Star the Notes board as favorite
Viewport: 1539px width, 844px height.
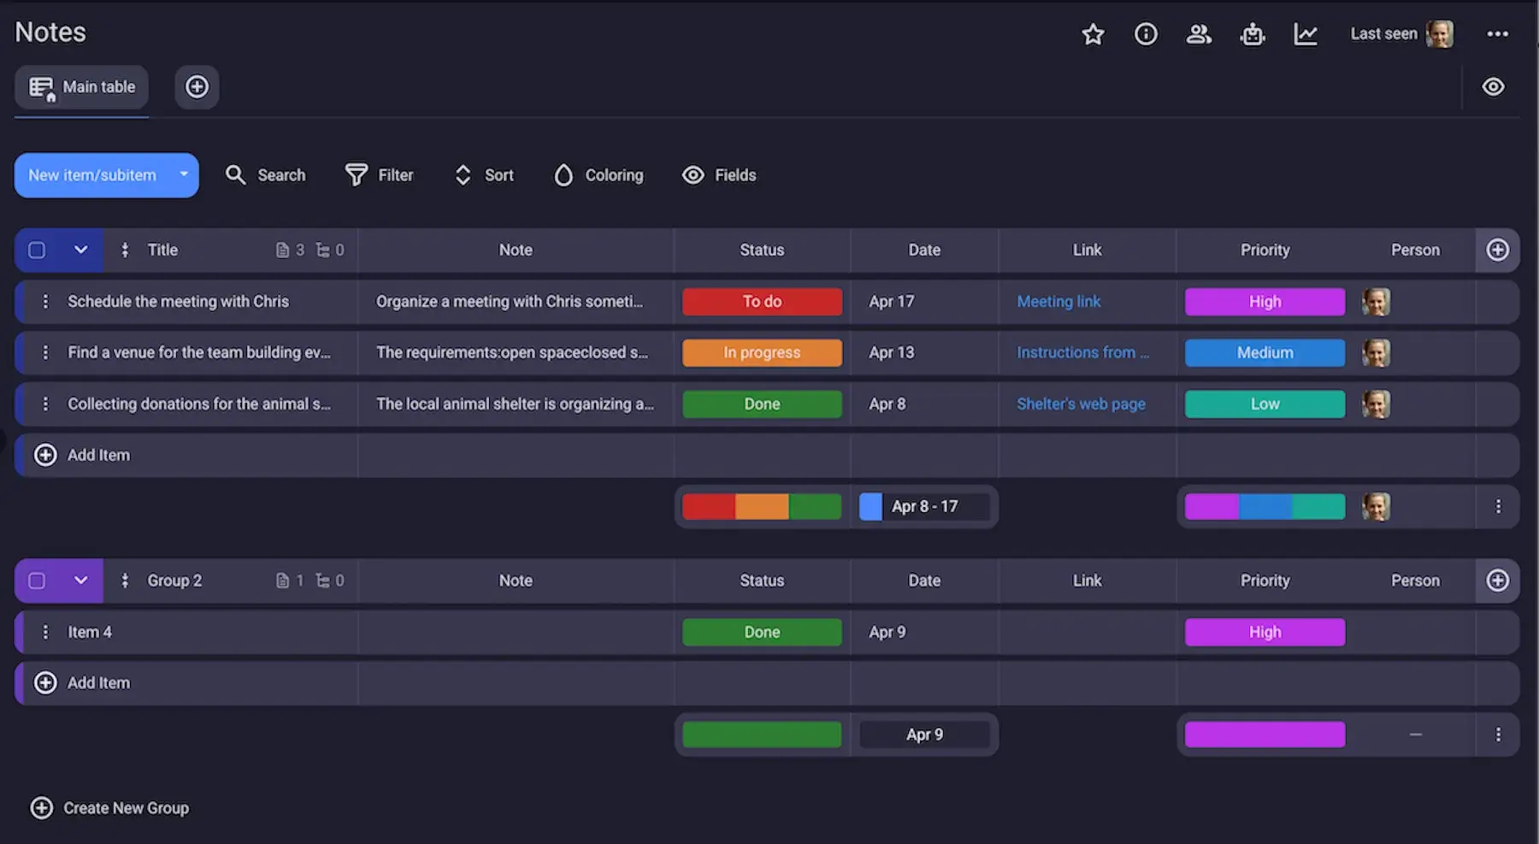point(1093,34)
